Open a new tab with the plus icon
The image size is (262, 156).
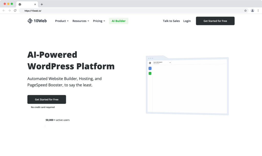(x=42, y=4)
